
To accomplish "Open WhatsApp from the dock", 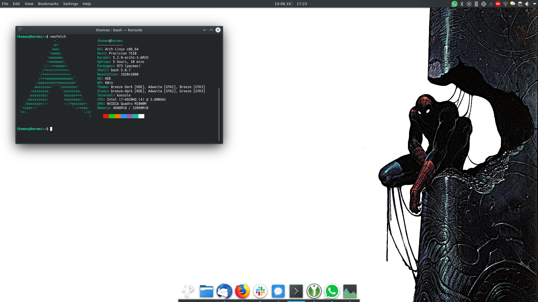I will coord(332,291).
